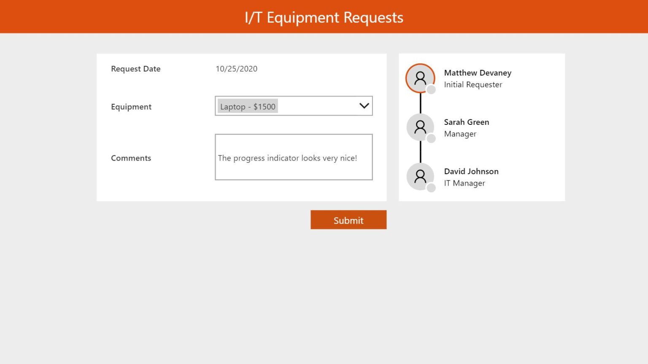Click the progress line between approval steps
Image resolution: width=648 pixels, height=364 pixels.
click(x=420, y=102)
